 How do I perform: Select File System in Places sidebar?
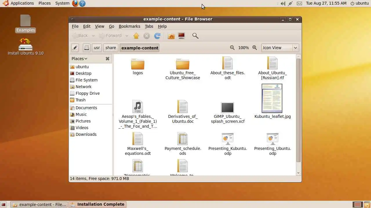pyautogui.click(x=86, y=80)
